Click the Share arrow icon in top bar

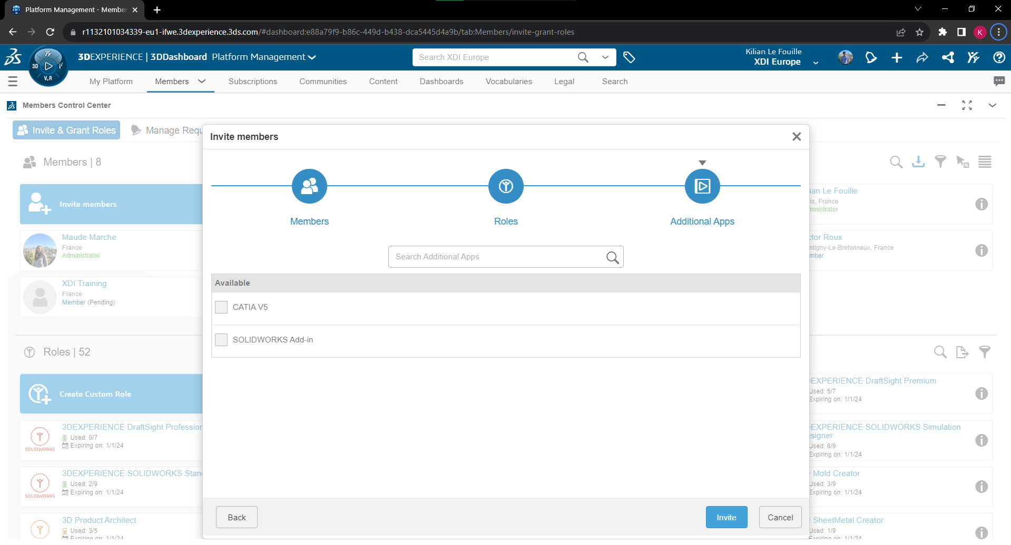922,57
